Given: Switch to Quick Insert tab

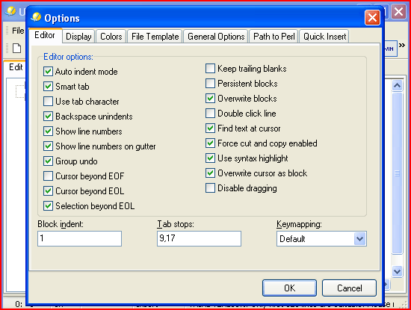Looking at the screenshot, I should tap(324, 37).
